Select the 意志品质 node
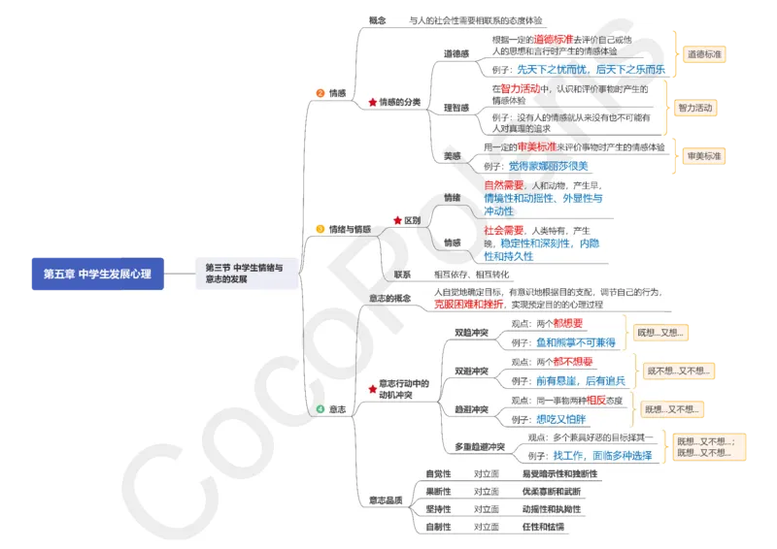Screen dimensions: 777x549 click(x=386, y=500)
